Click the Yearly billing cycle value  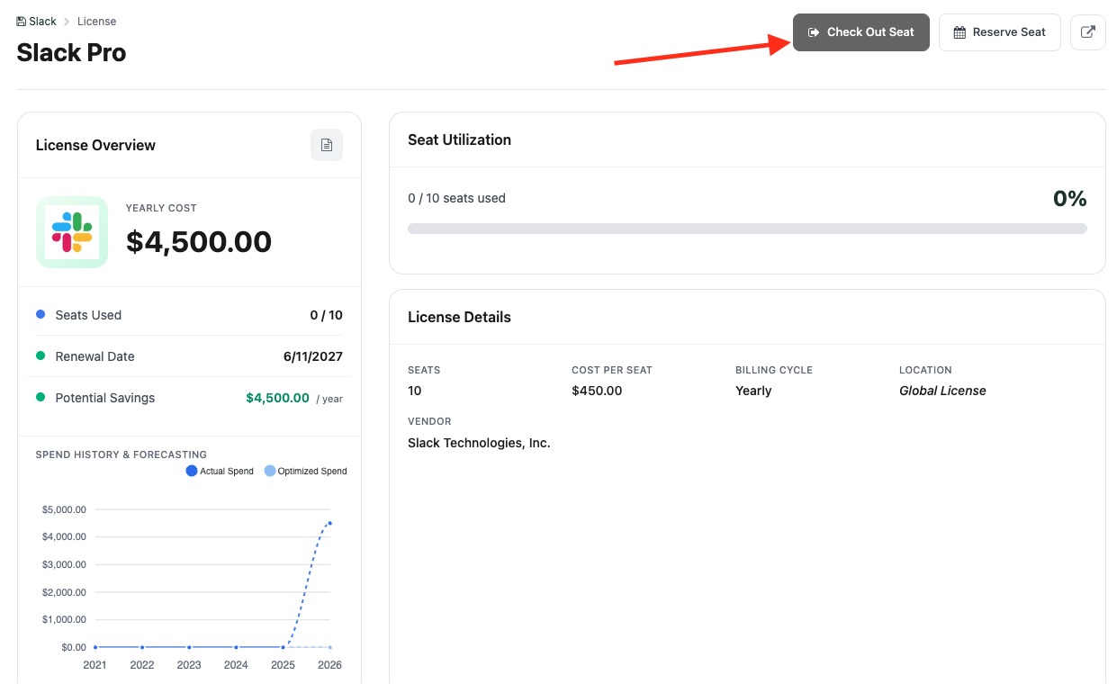(x=753, y=391)
